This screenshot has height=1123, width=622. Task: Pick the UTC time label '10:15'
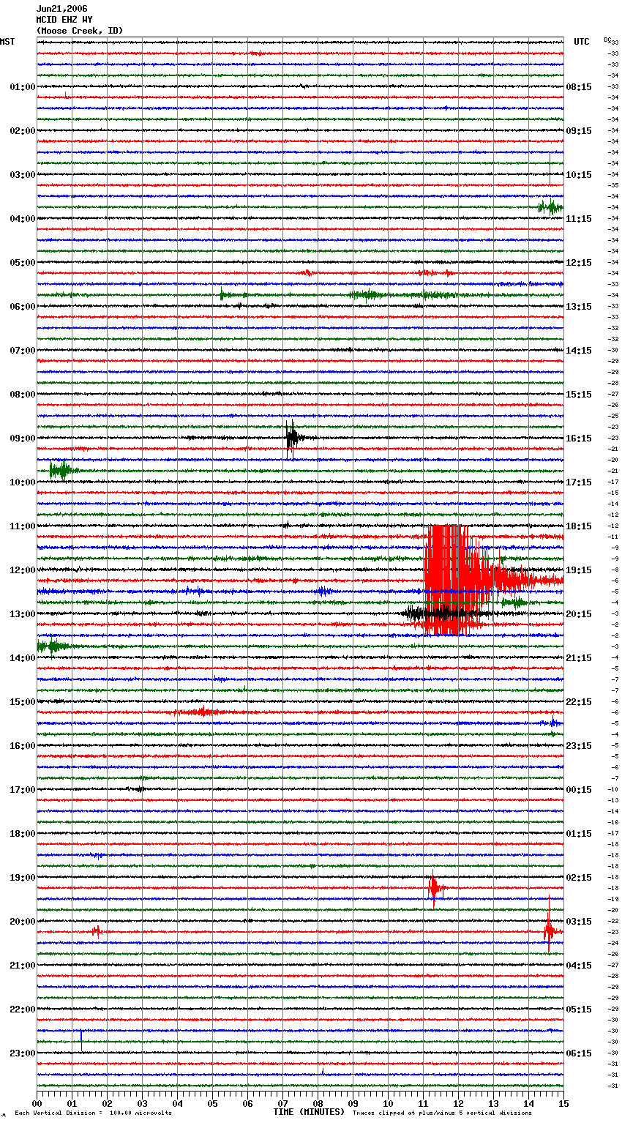tap(579, 175)
